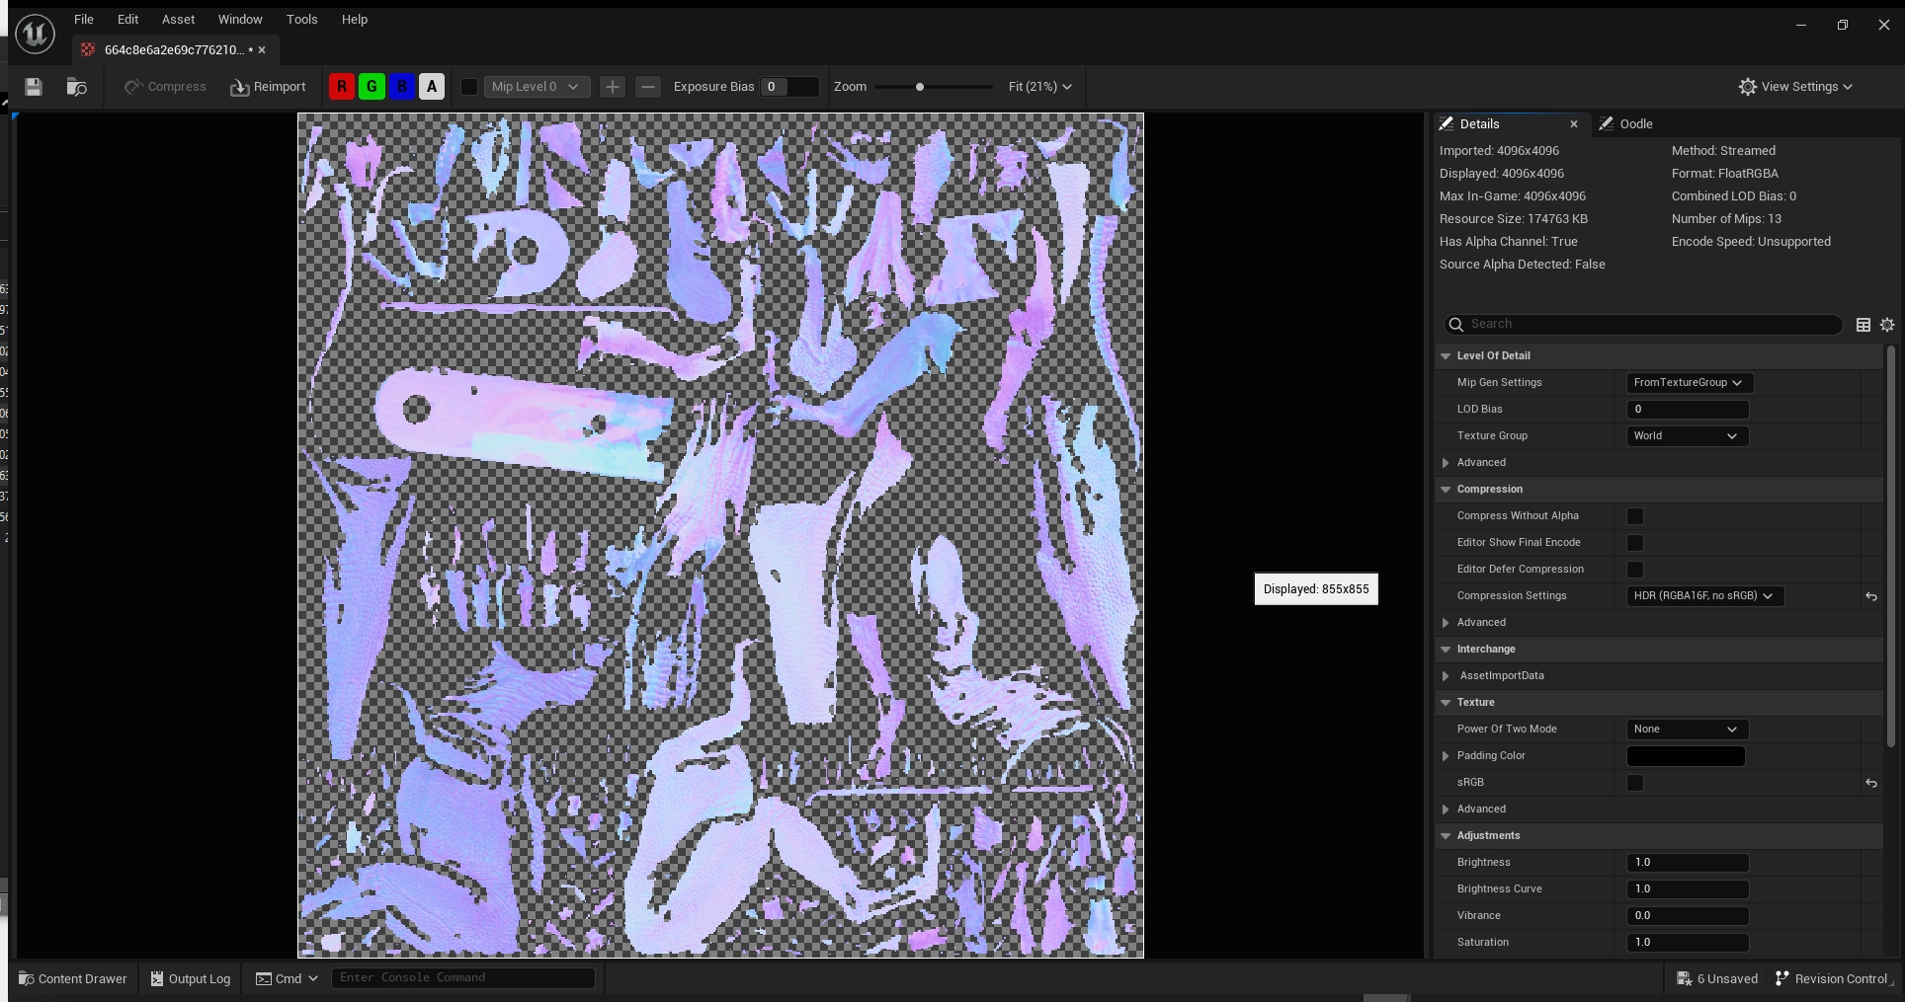
Task: Toggle the Red channel button
Action: tap(342, 87)
